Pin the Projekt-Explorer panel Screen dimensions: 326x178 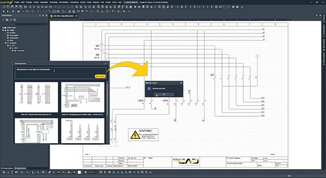pos(43,15)
